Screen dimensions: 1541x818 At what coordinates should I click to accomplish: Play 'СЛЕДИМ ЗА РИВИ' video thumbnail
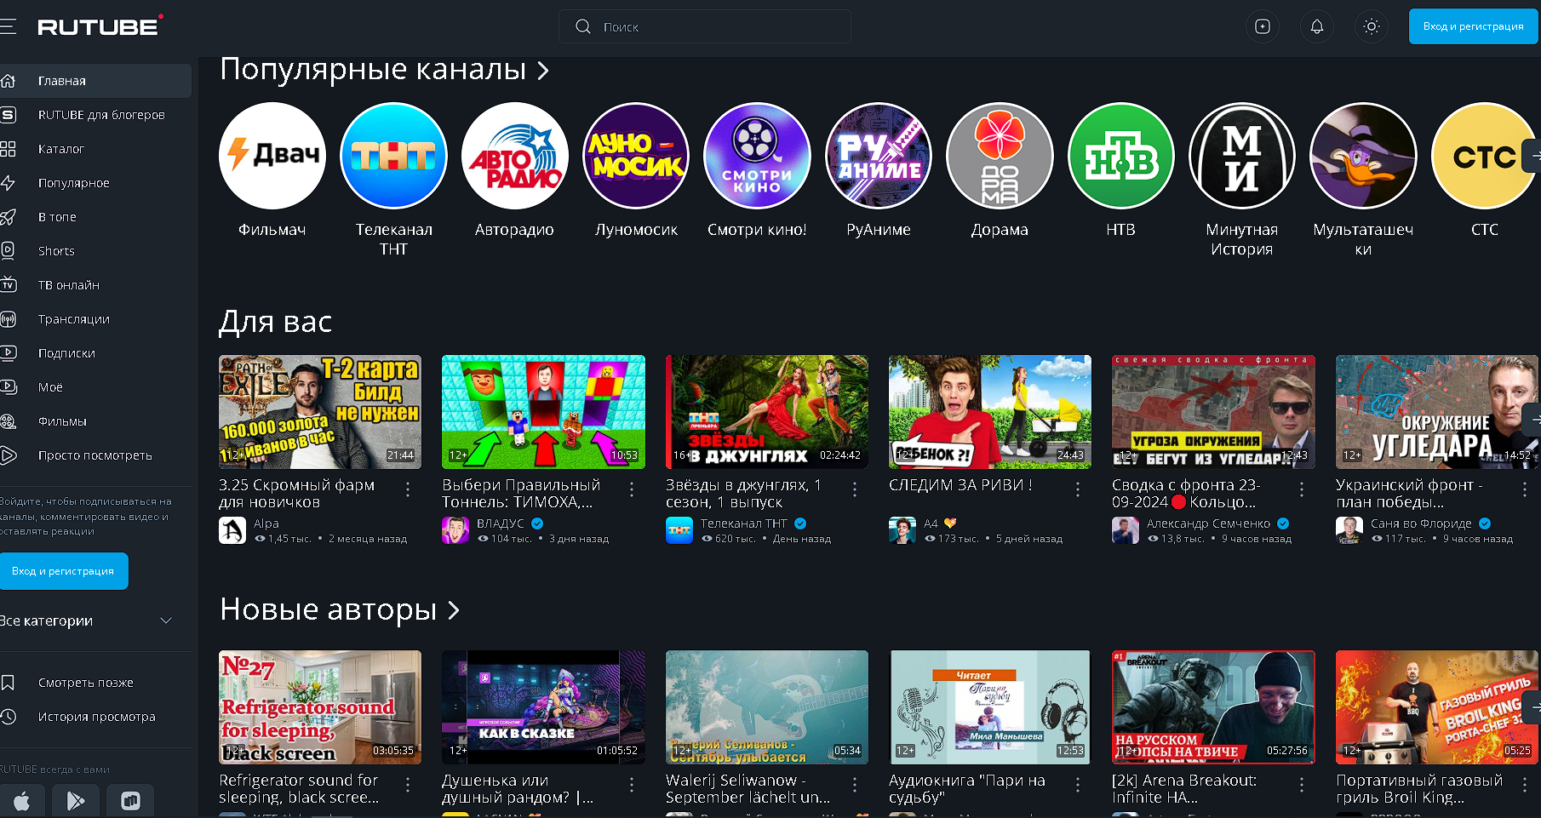point(990,412)
